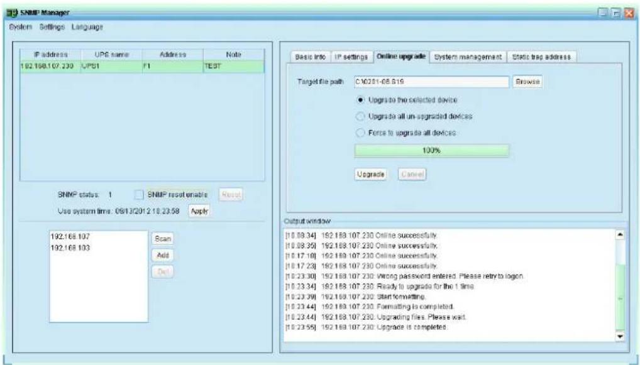Click the Cancel button
Image resolution: width=640 pixels, height=365 pixels.
pos(412,174)
